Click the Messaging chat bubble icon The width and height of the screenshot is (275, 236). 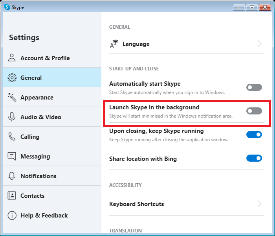pos(12,156)
